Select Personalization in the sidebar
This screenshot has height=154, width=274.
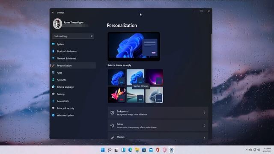(73, 65)
